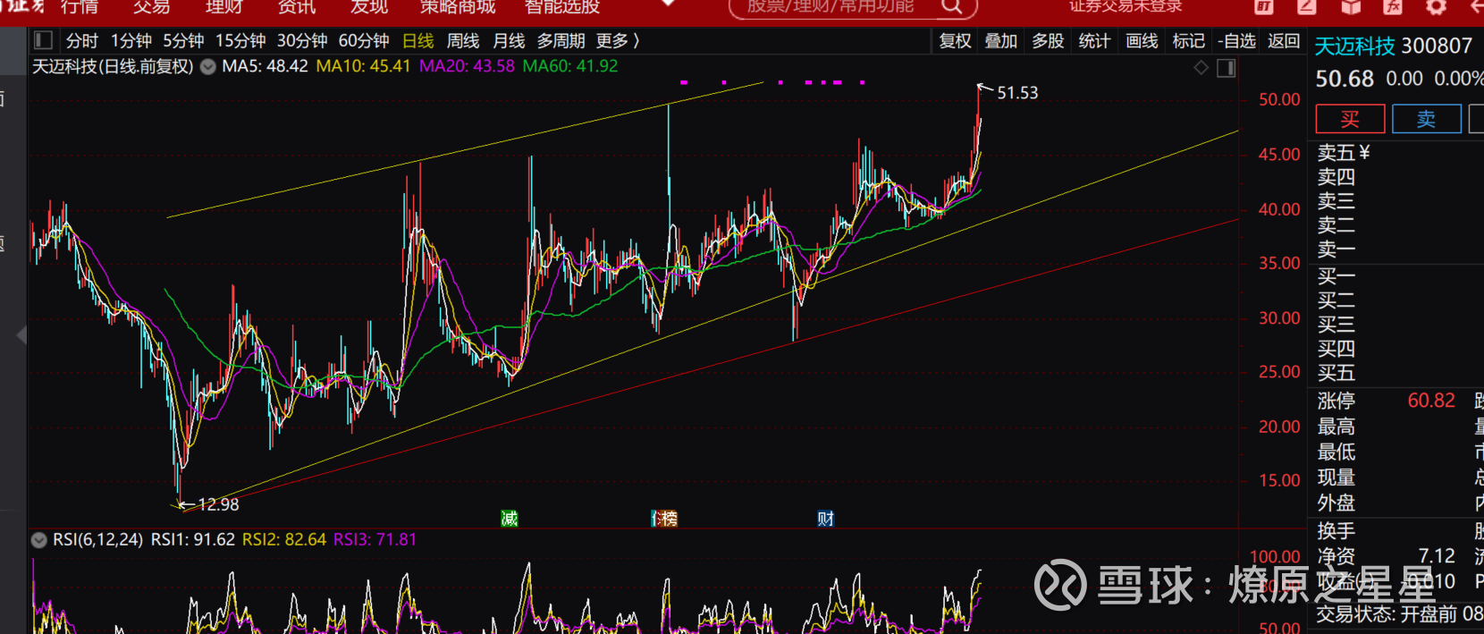This screenshot has height=634, width=1484.
Task: Switch to 15分钟 chart period
Action: pos(240,41)
